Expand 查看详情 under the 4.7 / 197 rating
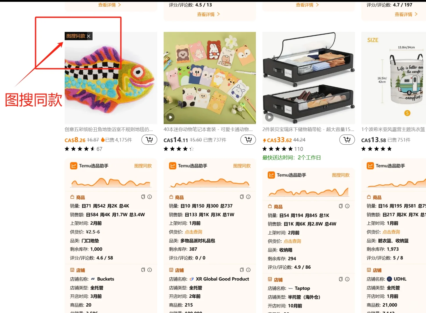This screenshot has width=426, height=313. tap(406, 14)
